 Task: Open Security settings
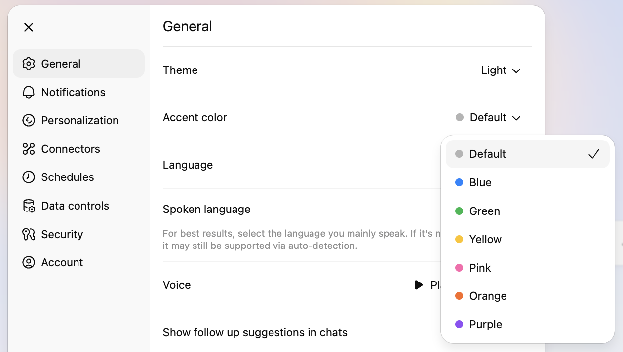coord(78,234)
